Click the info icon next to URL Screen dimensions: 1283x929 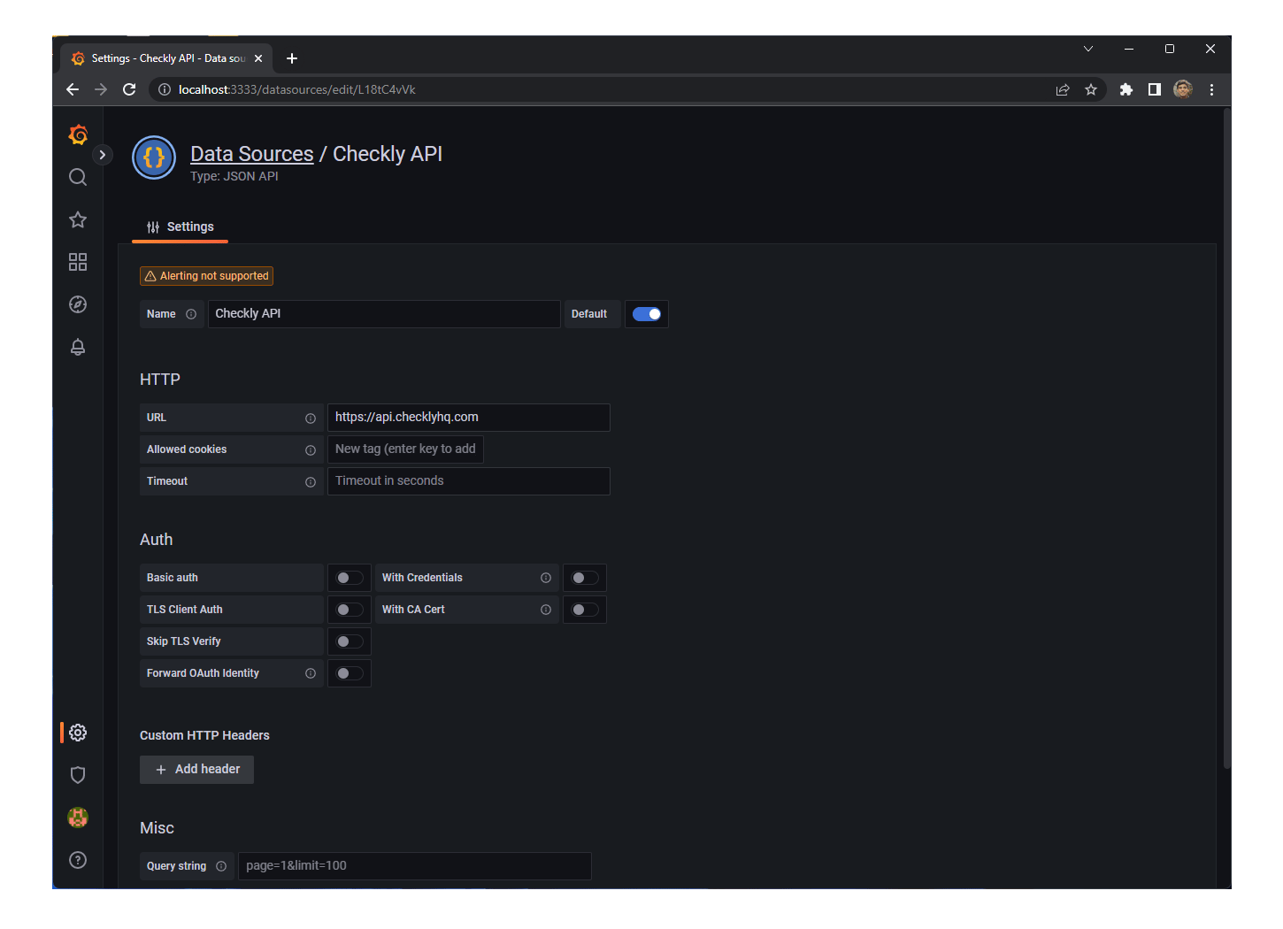click(311, 418)
